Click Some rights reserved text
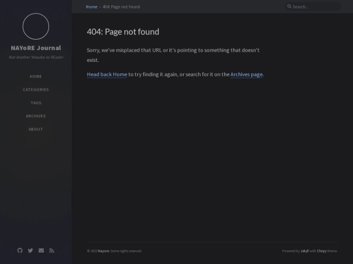This screenshot has width=353, height=264. click(x=126, y=251)
